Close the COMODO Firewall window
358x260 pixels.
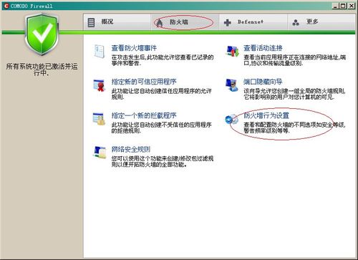(x=351, y=6)
